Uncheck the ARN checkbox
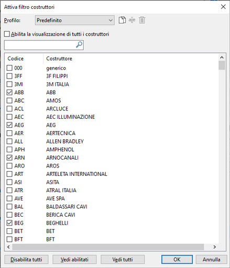Viewport: 230px width, 268px height. [9, 158]
